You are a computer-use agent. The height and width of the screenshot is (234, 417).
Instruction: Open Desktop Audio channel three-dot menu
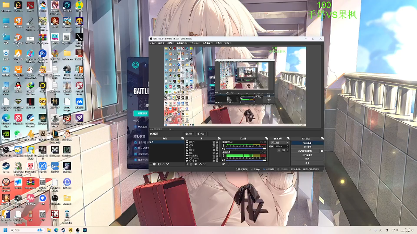(x=223, y=156)
